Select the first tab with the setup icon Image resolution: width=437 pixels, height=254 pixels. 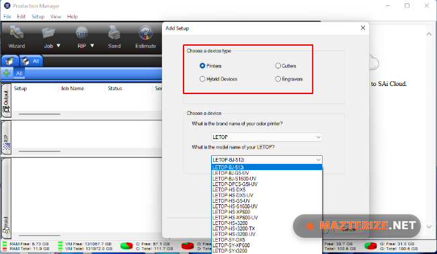click(10, 60)
